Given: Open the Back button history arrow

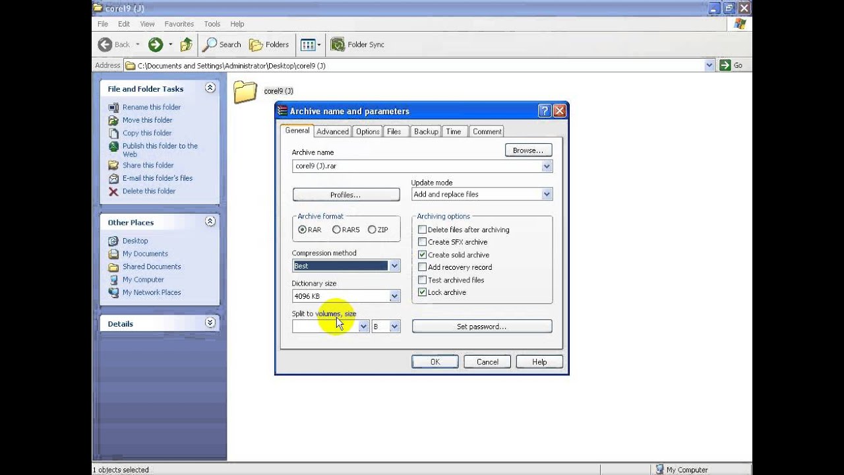Looking at the screenshot, I should tap(138, 44).
